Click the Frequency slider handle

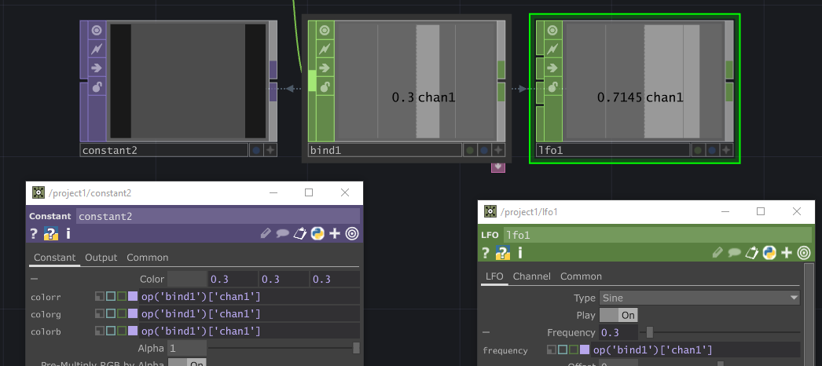click(x=650, y=332)
